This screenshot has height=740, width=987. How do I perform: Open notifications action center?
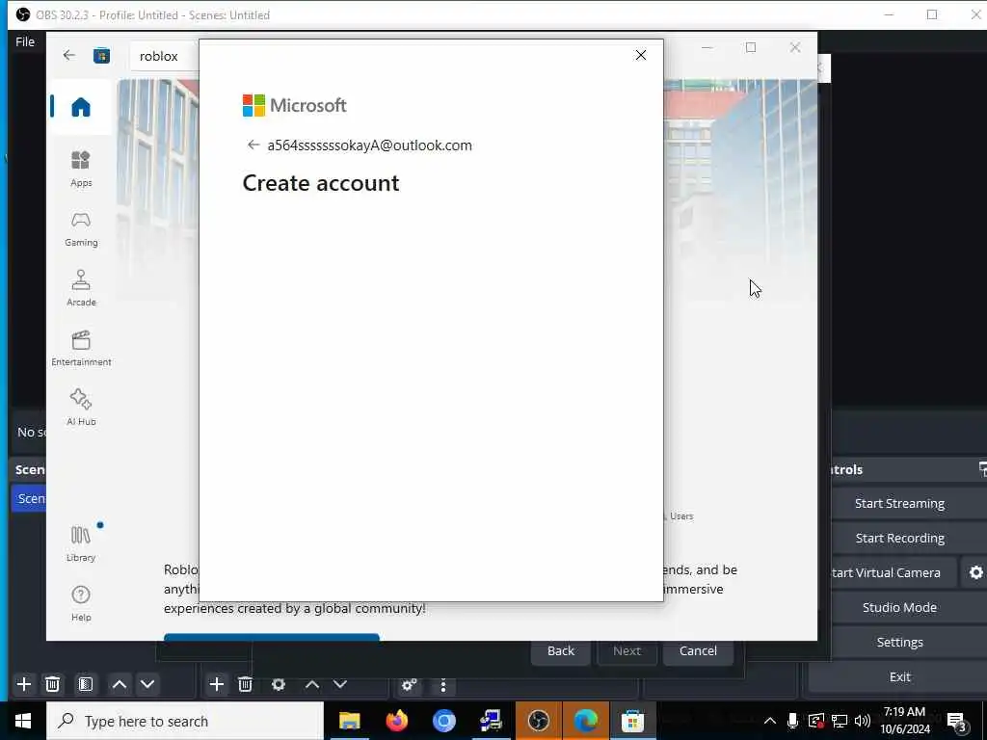pos(957,721)
